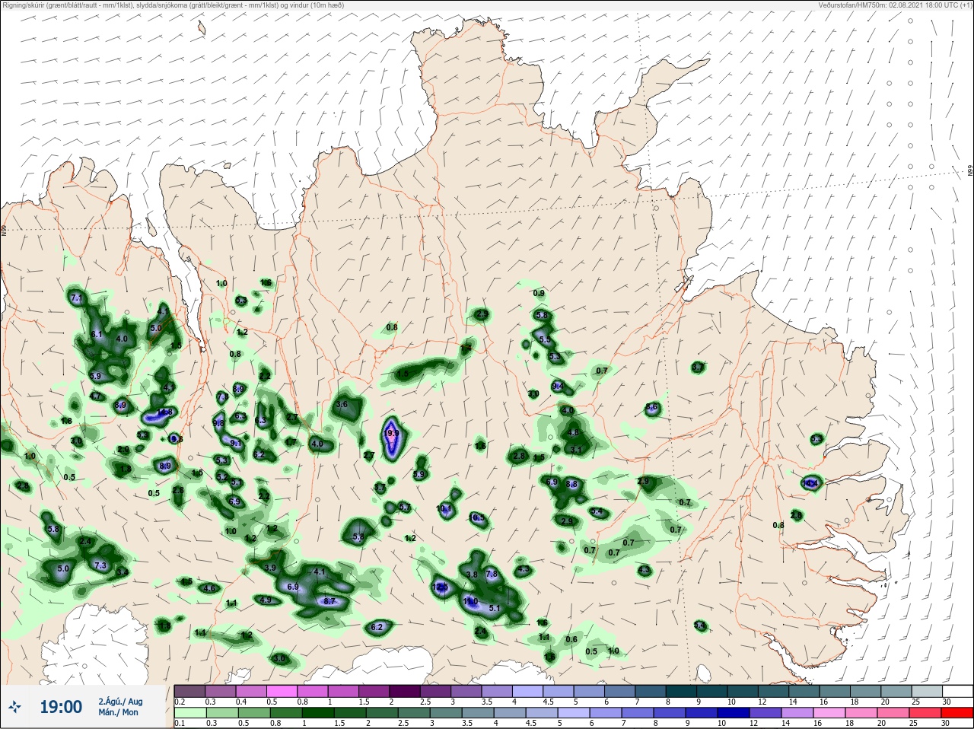Select the pink upper-row legend swatch at 0.5
The image size is (974, 729).
[283, 691]
